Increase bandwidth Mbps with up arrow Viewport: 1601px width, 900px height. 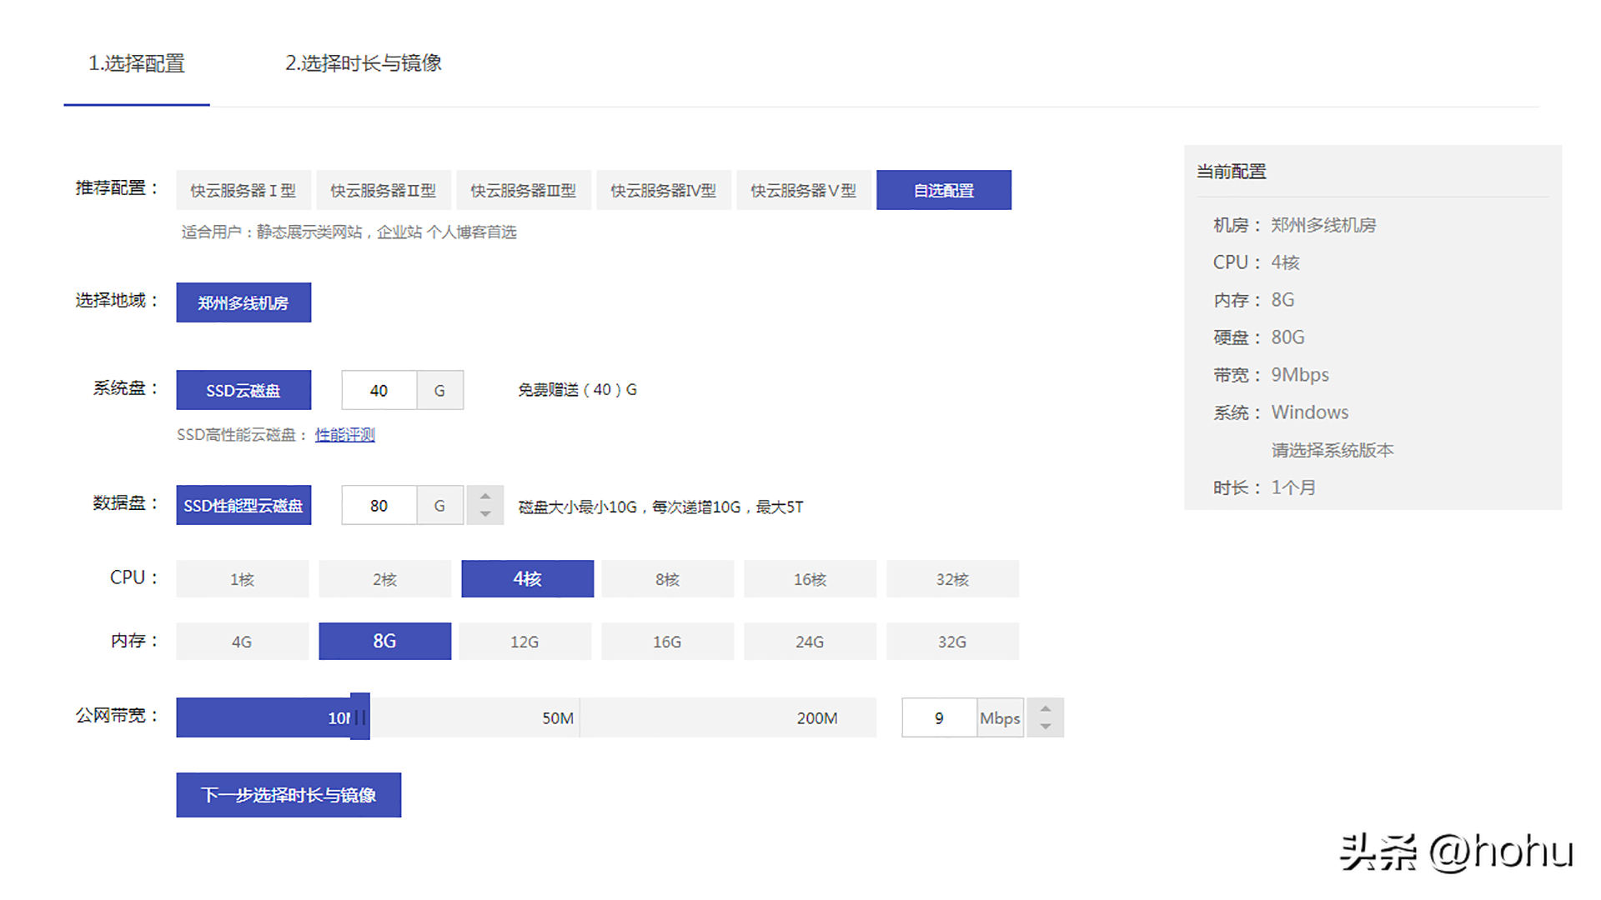point(1046,708)
